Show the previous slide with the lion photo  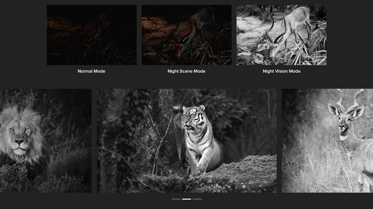[46, 141]
